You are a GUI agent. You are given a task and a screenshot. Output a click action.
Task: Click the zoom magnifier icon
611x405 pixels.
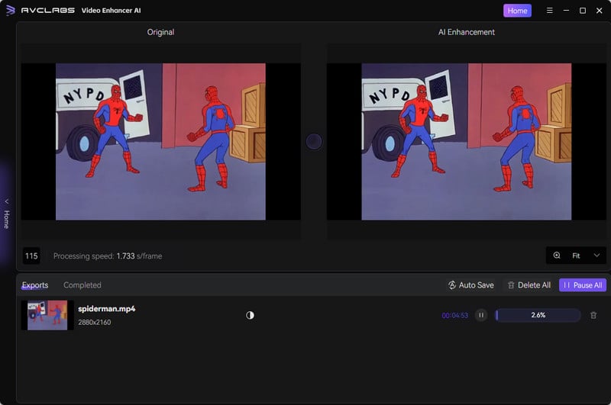click(x=557, y=256)
